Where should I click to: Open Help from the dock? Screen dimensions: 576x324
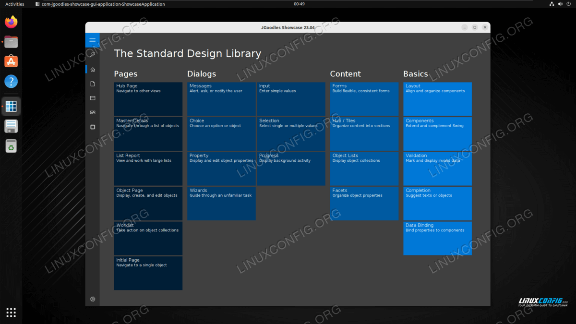pos(11,81)
